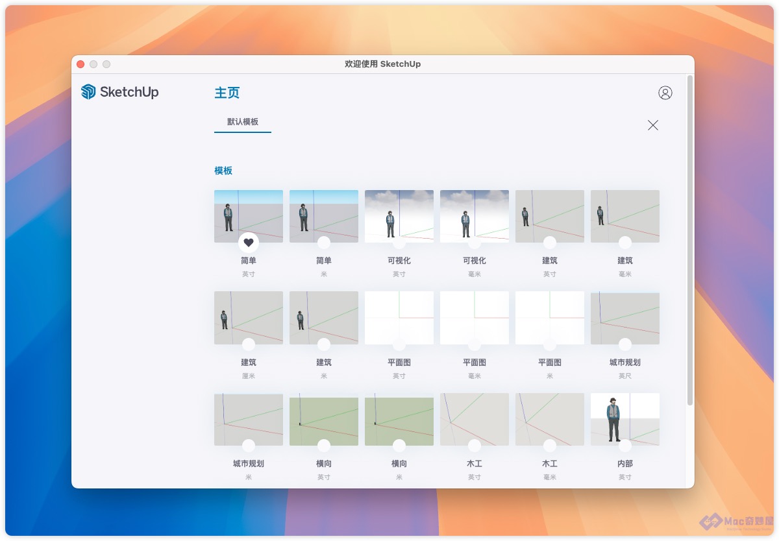Open the 平面图 英寸 template thumbnail
Viewport: 779px width, 541px height.
tap(399, 318)
